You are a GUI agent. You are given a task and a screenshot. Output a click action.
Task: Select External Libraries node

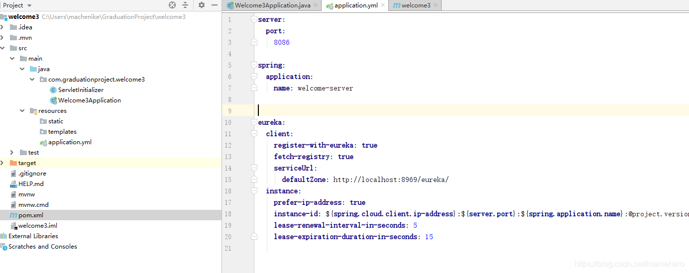pos(33,236)
